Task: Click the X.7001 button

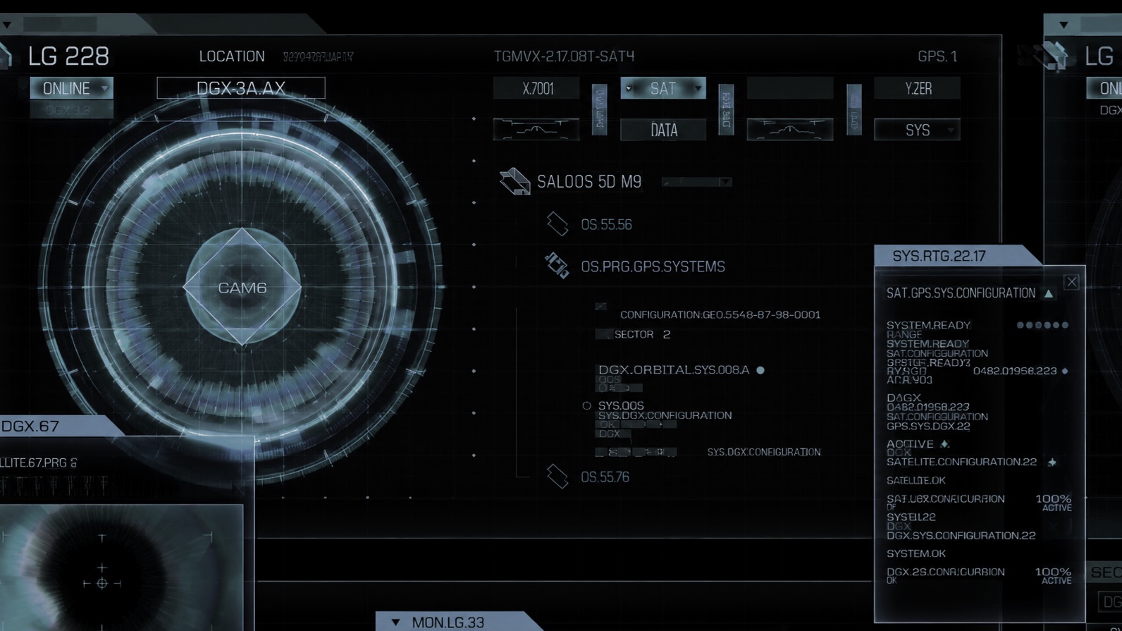Action: 536,88
